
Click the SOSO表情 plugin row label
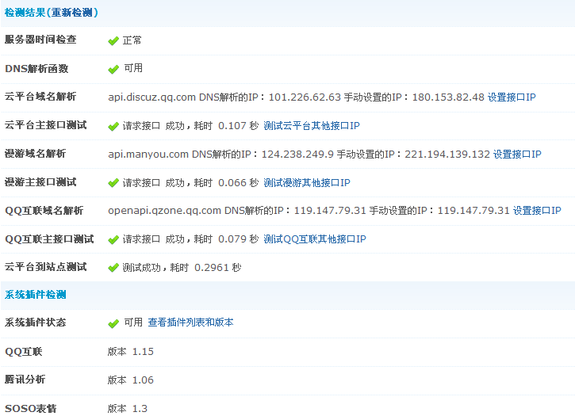click(x=31, y=408)
